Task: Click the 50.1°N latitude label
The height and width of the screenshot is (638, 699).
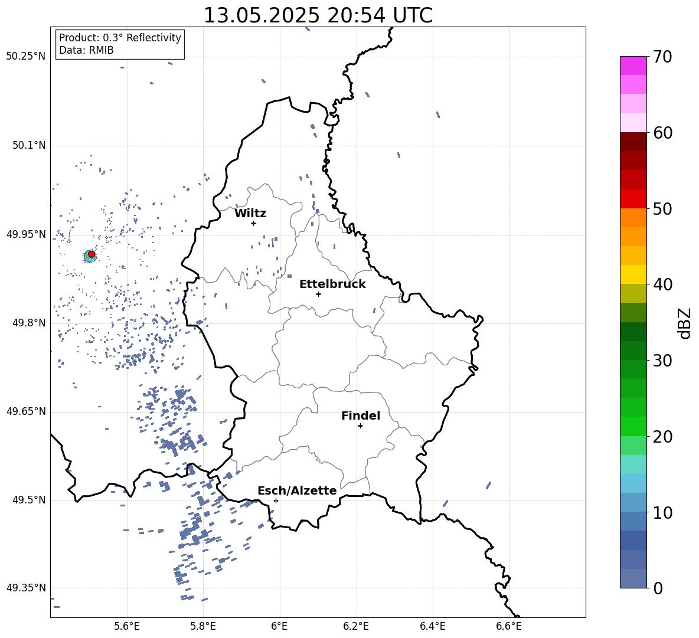Action: coord(29,146)
